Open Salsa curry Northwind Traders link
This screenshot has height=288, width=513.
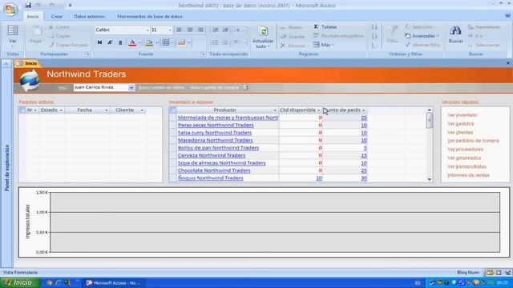pos(215,133)
